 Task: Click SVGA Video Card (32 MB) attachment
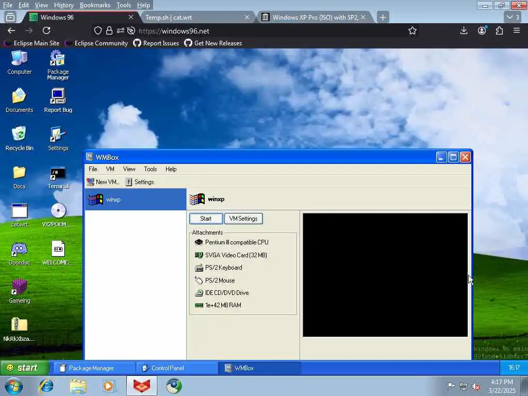point(231,255)
